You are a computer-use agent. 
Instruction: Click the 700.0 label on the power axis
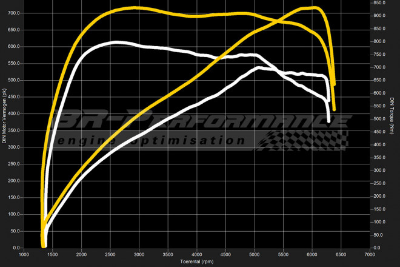[x=13, y=13]
